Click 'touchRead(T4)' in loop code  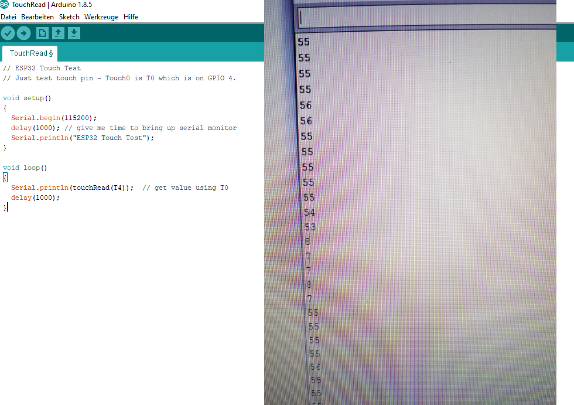click(x=100, y=188)
